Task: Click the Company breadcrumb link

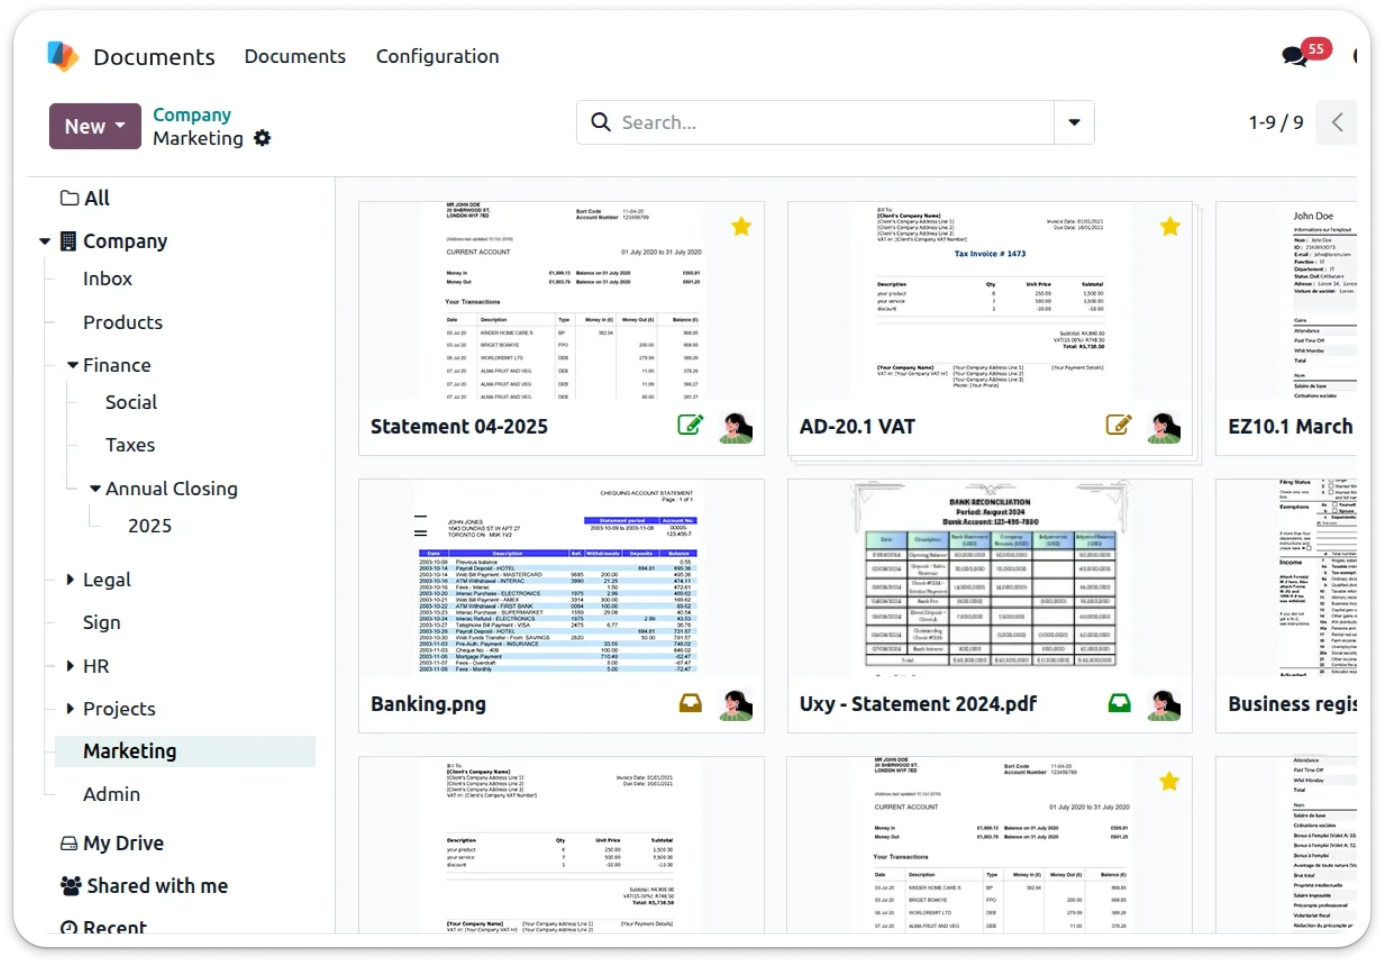Action: click(192, 115)
